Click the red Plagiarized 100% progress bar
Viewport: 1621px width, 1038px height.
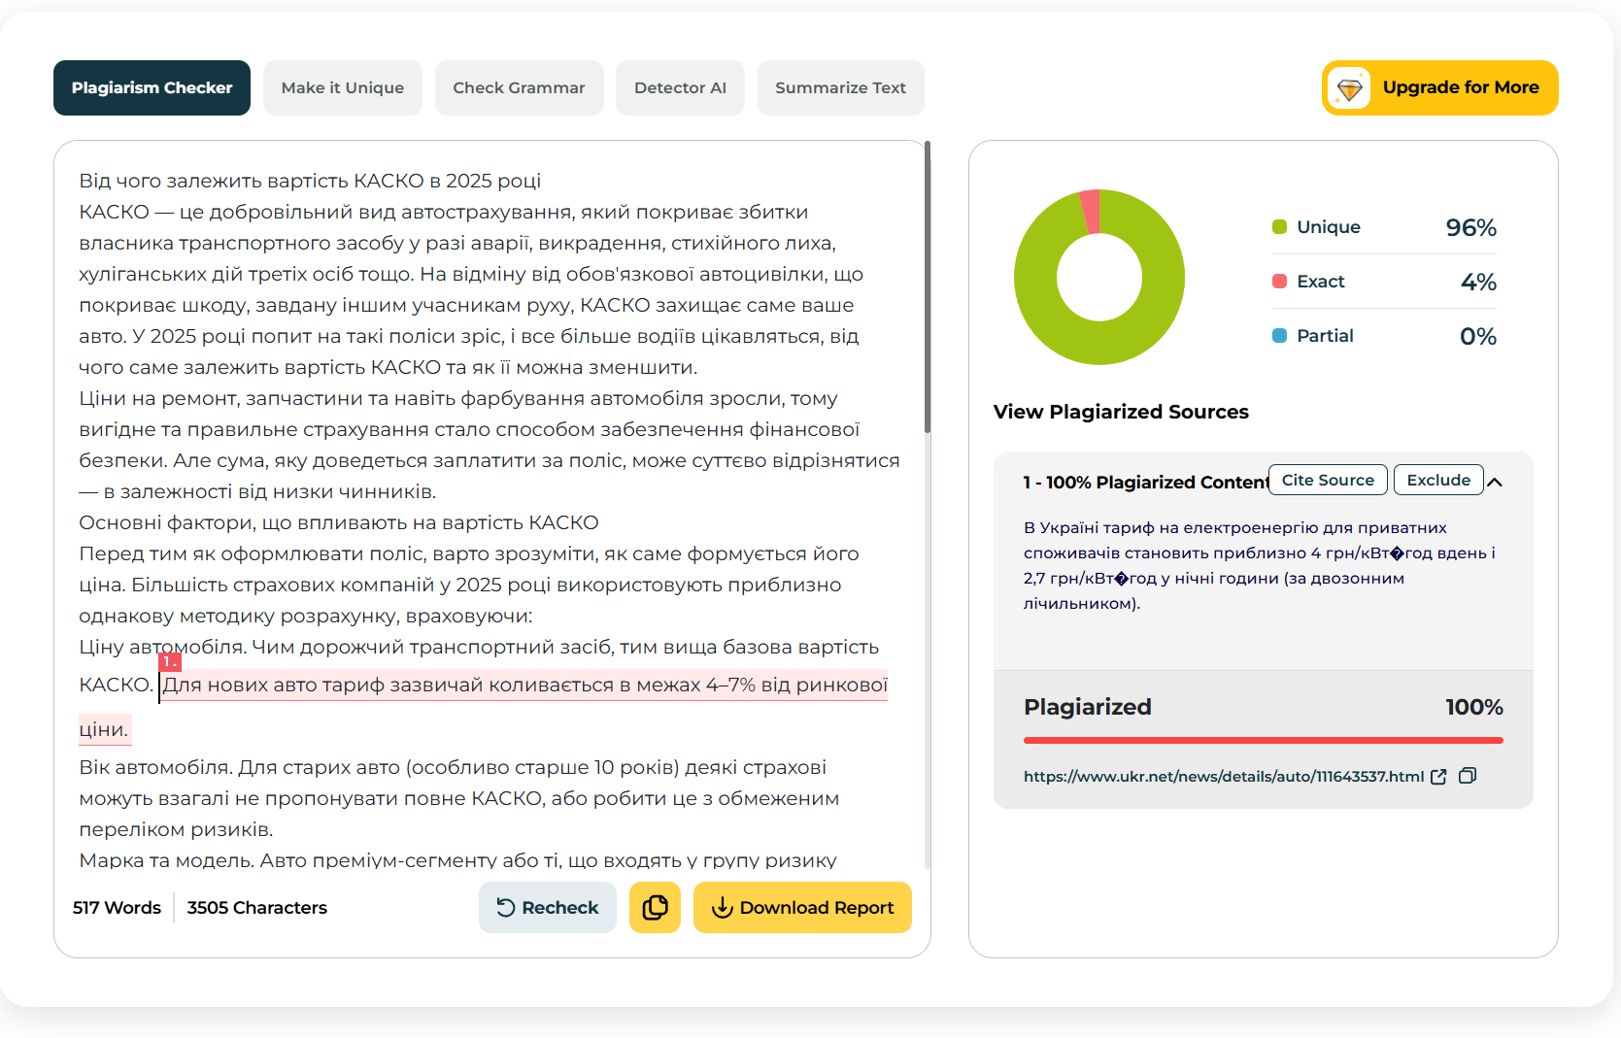coord(1263,740)
